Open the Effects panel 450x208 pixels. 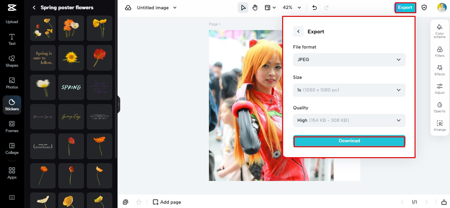439,70
